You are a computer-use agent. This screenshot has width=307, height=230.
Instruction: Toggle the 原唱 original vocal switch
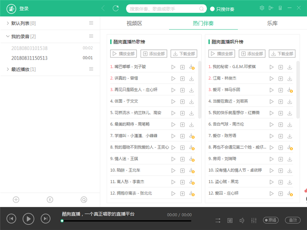pyautogui.click(x=271, y=220)
